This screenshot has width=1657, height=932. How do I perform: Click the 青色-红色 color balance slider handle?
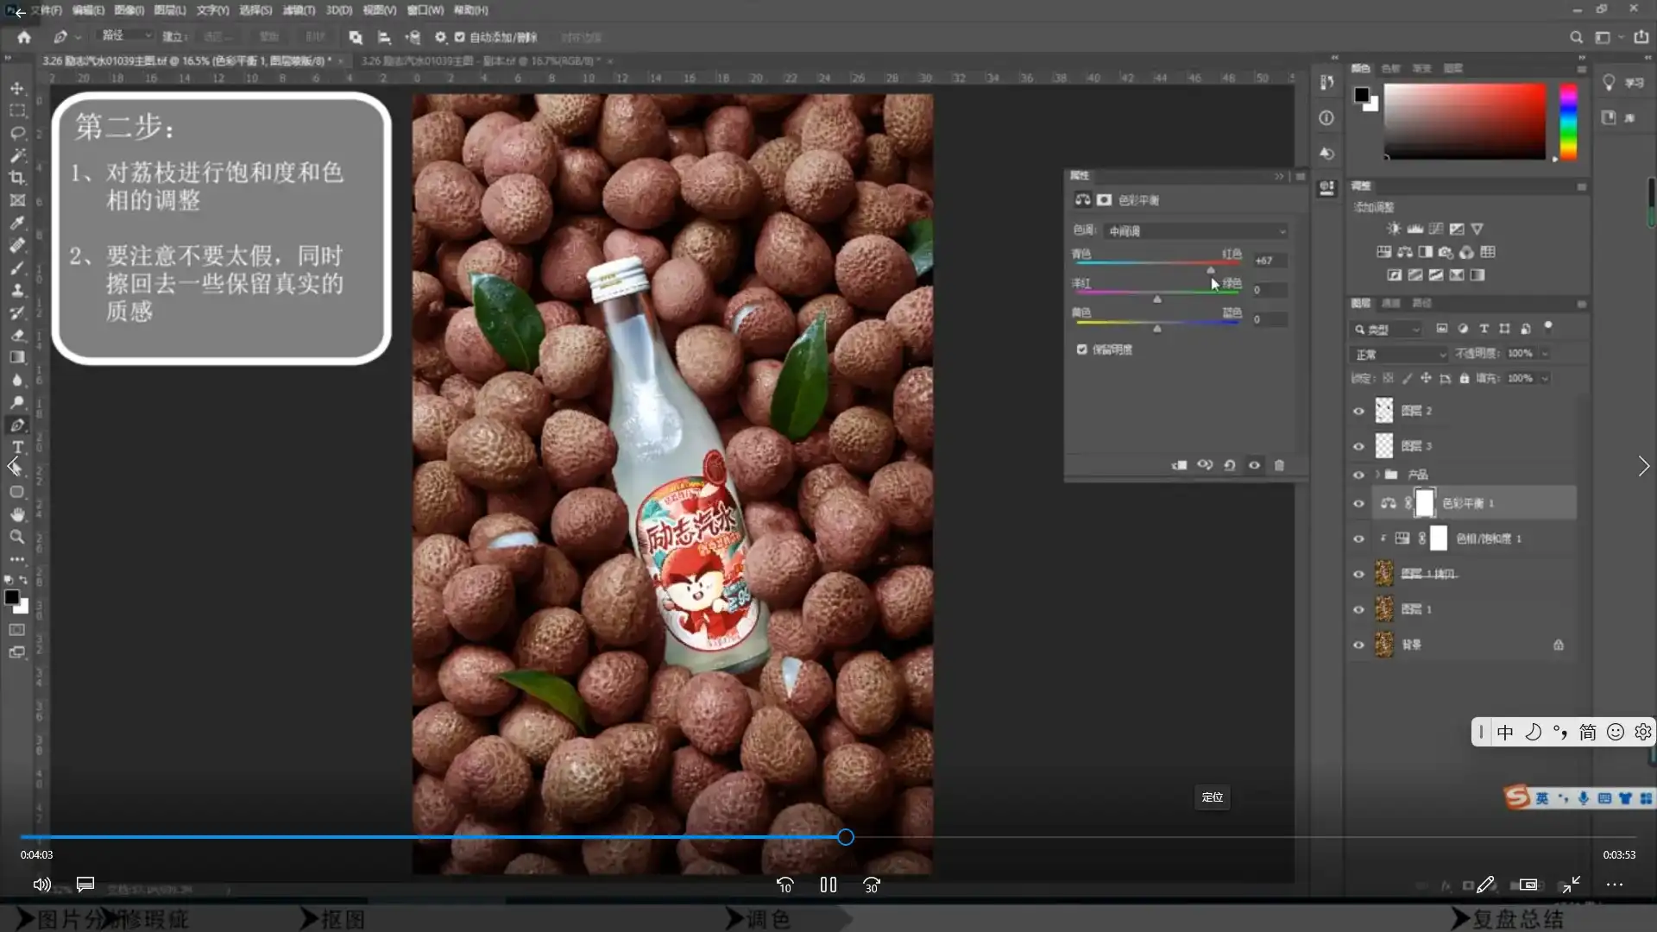(1210, 270)
